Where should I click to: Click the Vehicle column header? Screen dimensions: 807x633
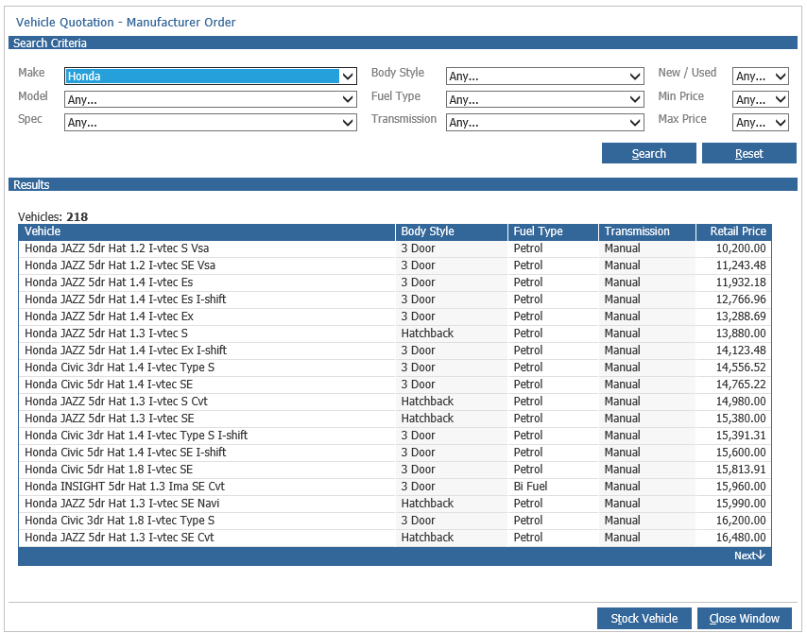[x=207, y=231]
